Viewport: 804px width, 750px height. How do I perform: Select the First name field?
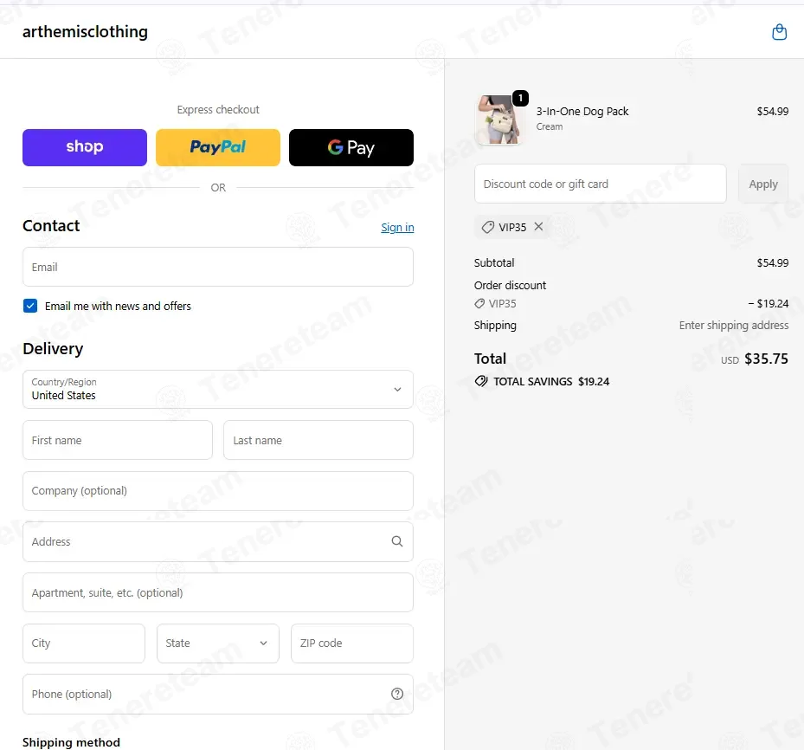[x=118, y=440]
